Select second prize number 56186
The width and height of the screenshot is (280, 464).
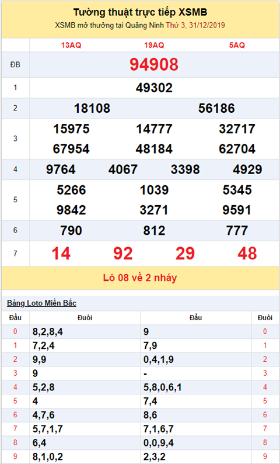point(216,108)
